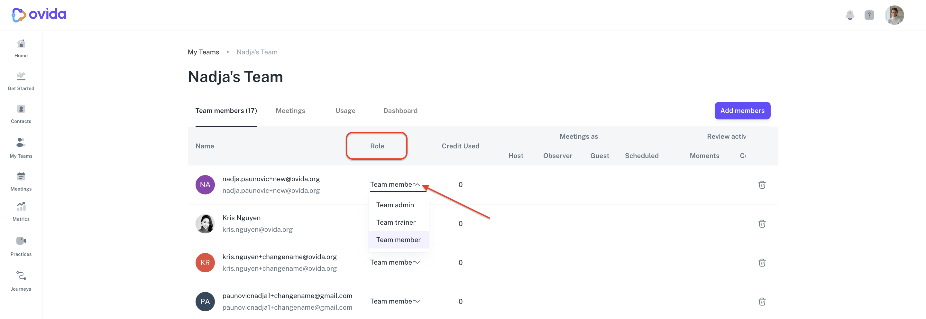Click the KR avatar circle
The height and width of the screenshot is (319, 926).
point(205,263)
